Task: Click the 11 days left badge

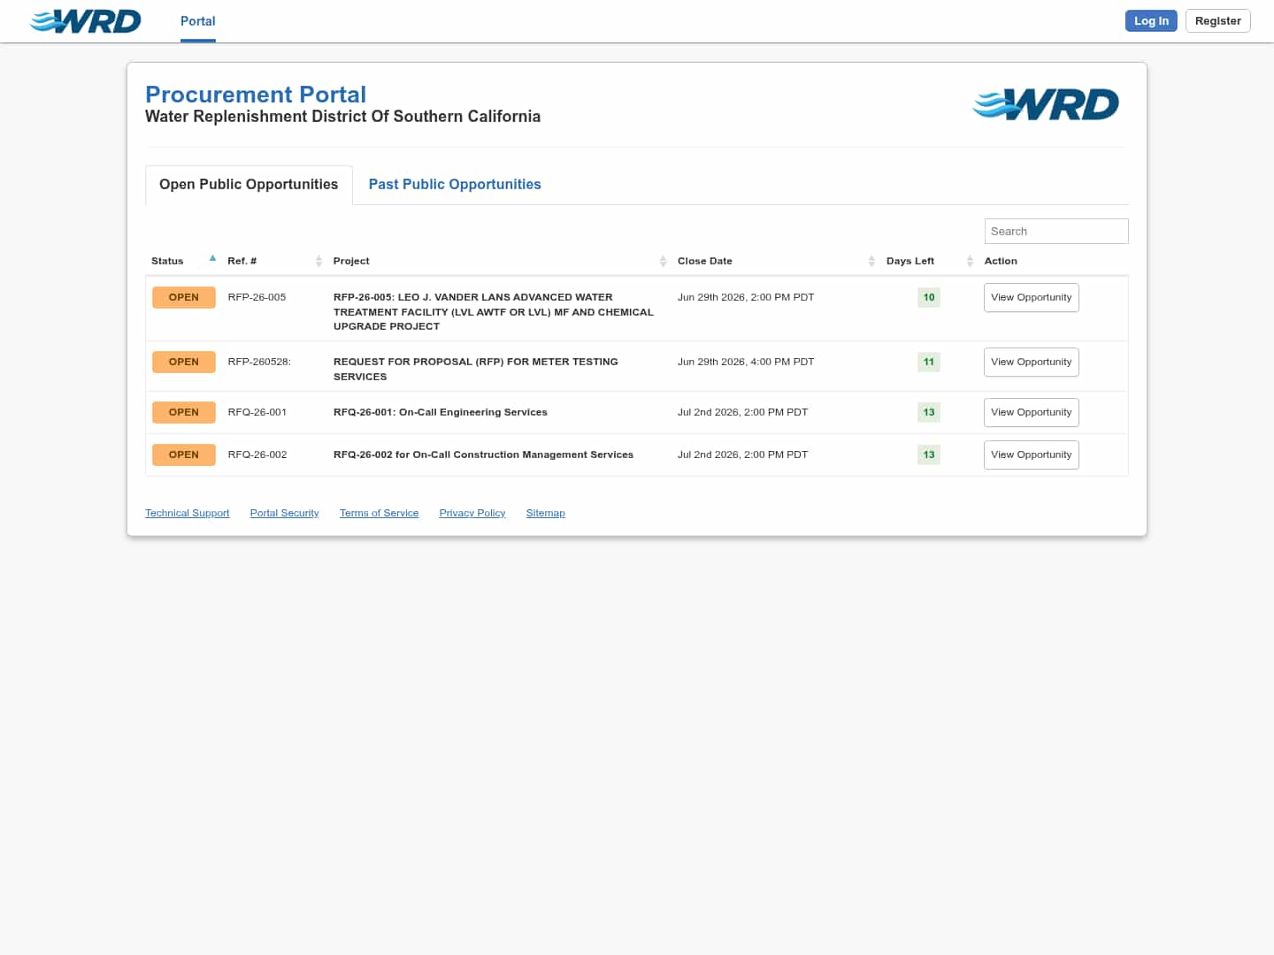Action: 929,362
